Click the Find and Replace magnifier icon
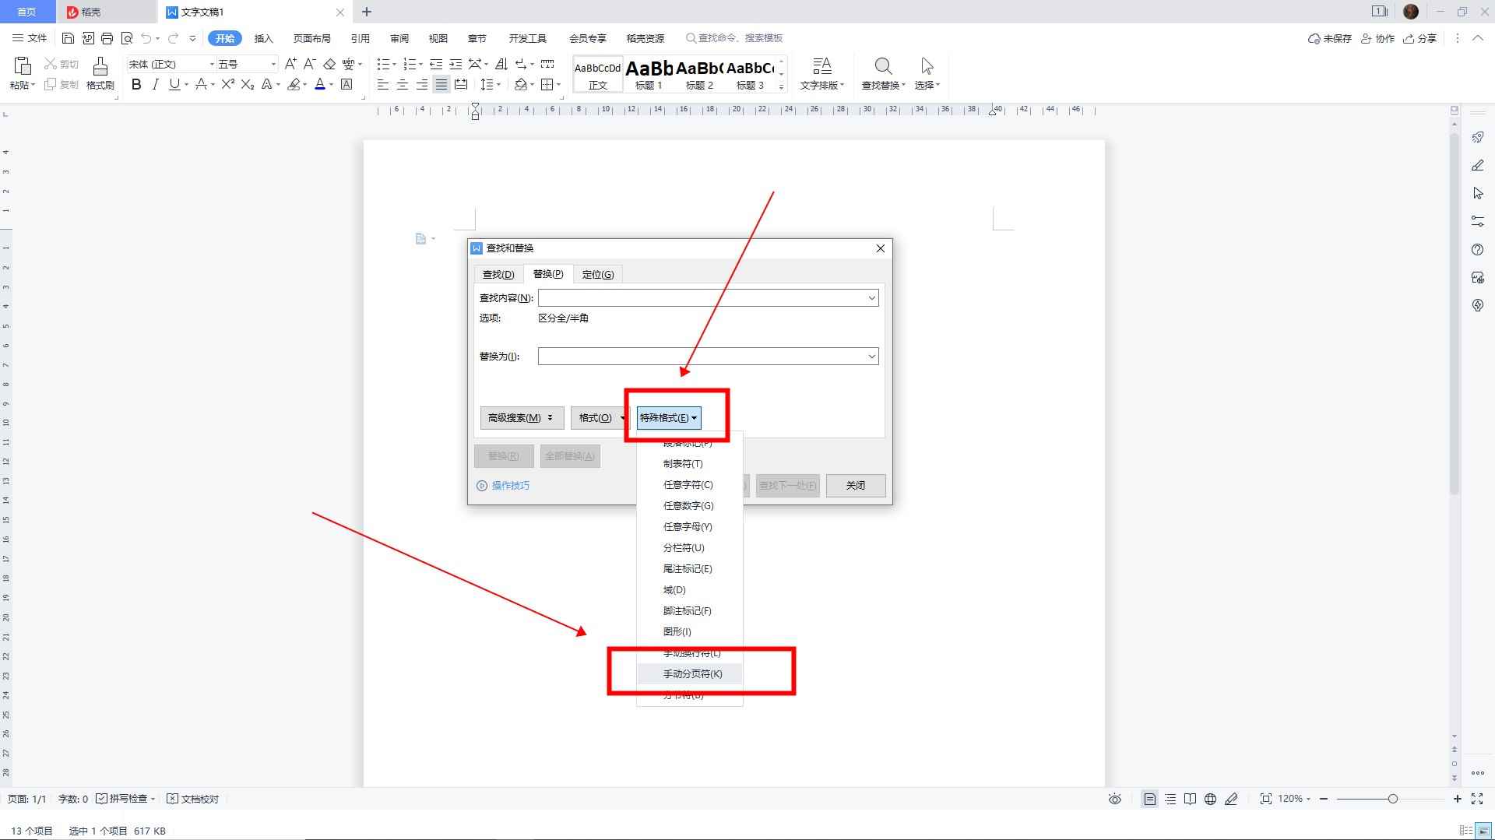The width and height of the screenshot is (1495, 840). [882, 67]
